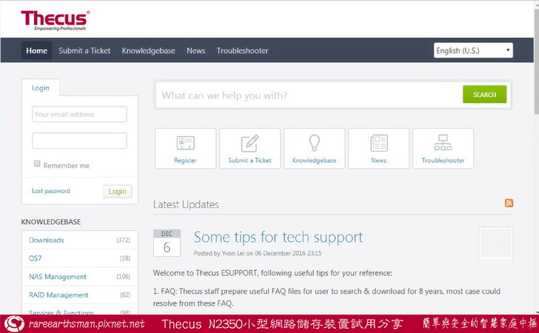Open the Submit a Ticket pencil tile
Image resolution: width=539 pixels, height=333 pixels.
click(250, 149)
